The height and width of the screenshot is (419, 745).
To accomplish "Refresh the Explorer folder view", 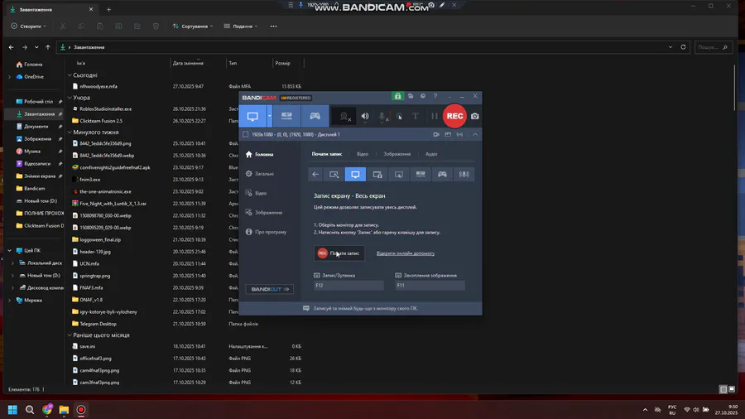I will (x=683, y=47).
